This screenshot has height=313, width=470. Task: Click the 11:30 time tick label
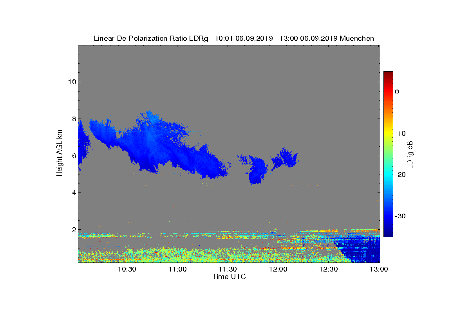228,269
